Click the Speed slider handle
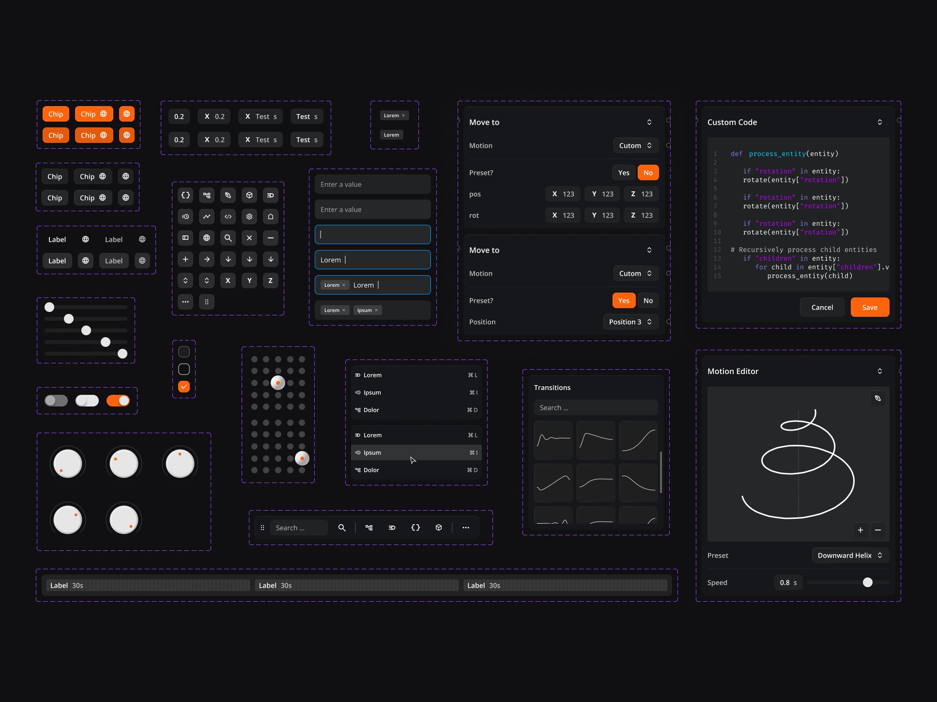The width and height of the screenshot is (937, 702). pos(868,582)
